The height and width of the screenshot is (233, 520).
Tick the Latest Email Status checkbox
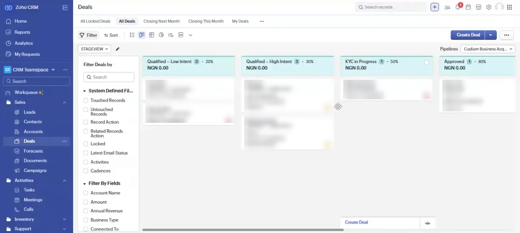pos(86,153)
